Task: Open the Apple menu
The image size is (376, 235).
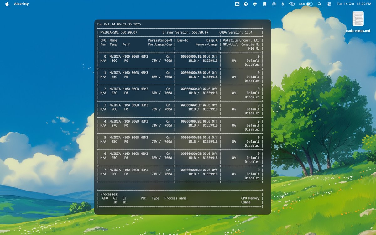Action: coord(7,4)
